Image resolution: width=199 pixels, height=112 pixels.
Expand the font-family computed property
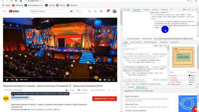click(171, 82)
